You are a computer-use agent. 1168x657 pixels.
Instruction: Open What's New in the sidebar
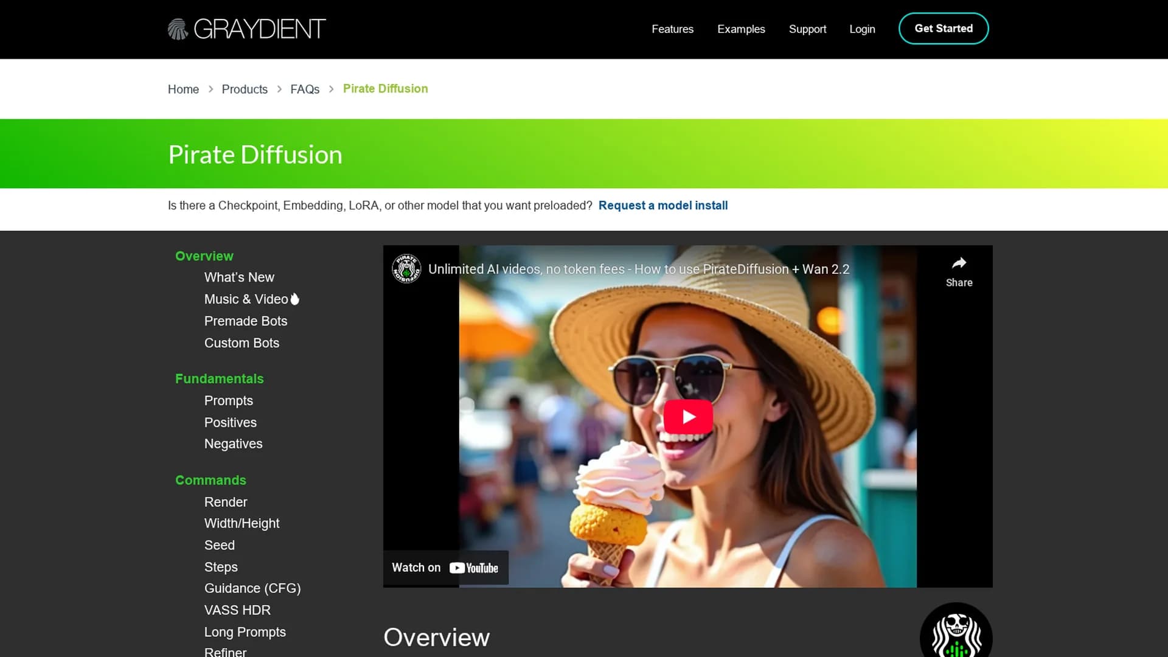(239, 277)
